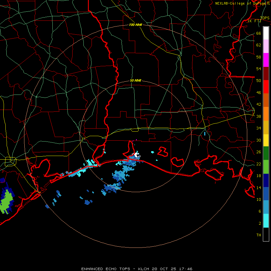Click the light pink legend swatch
The width and height of the screenshot is (271, 271).
point(266,46)
